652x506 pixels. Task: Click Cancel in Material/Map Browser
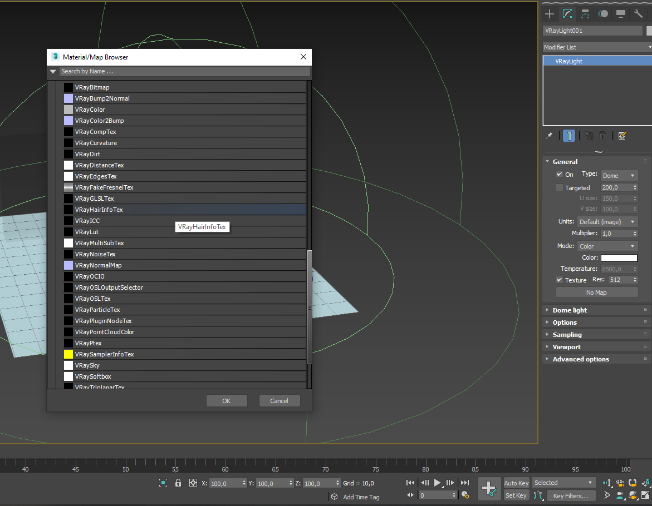point(280,400)
